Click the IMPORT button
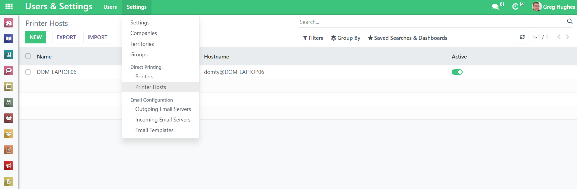This screenshot has height=189, width=577. [x=97, y=37]
